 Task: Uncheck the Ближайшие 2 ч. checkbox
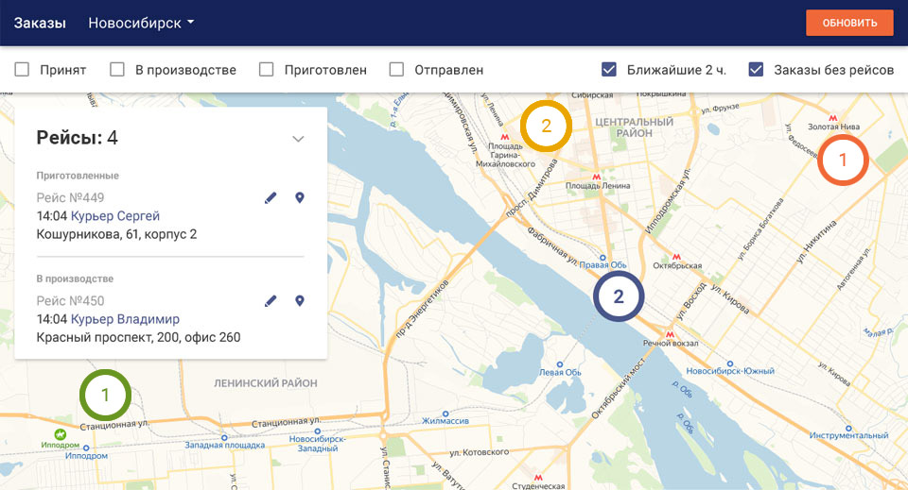(608, 70)
